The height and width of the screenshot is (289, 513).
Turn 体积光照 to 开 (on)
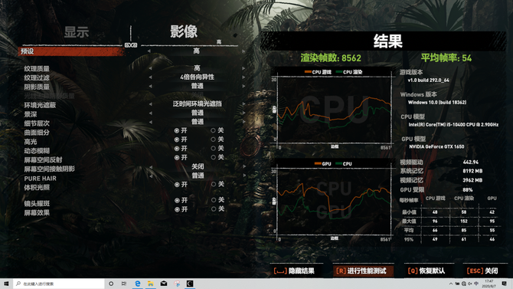pyautogui.click(x=181, y=185)
